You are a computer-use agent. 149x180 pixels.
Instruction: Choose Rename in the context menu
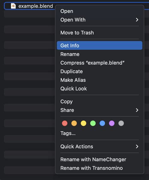pyautogui.click(x=70, y=54)
